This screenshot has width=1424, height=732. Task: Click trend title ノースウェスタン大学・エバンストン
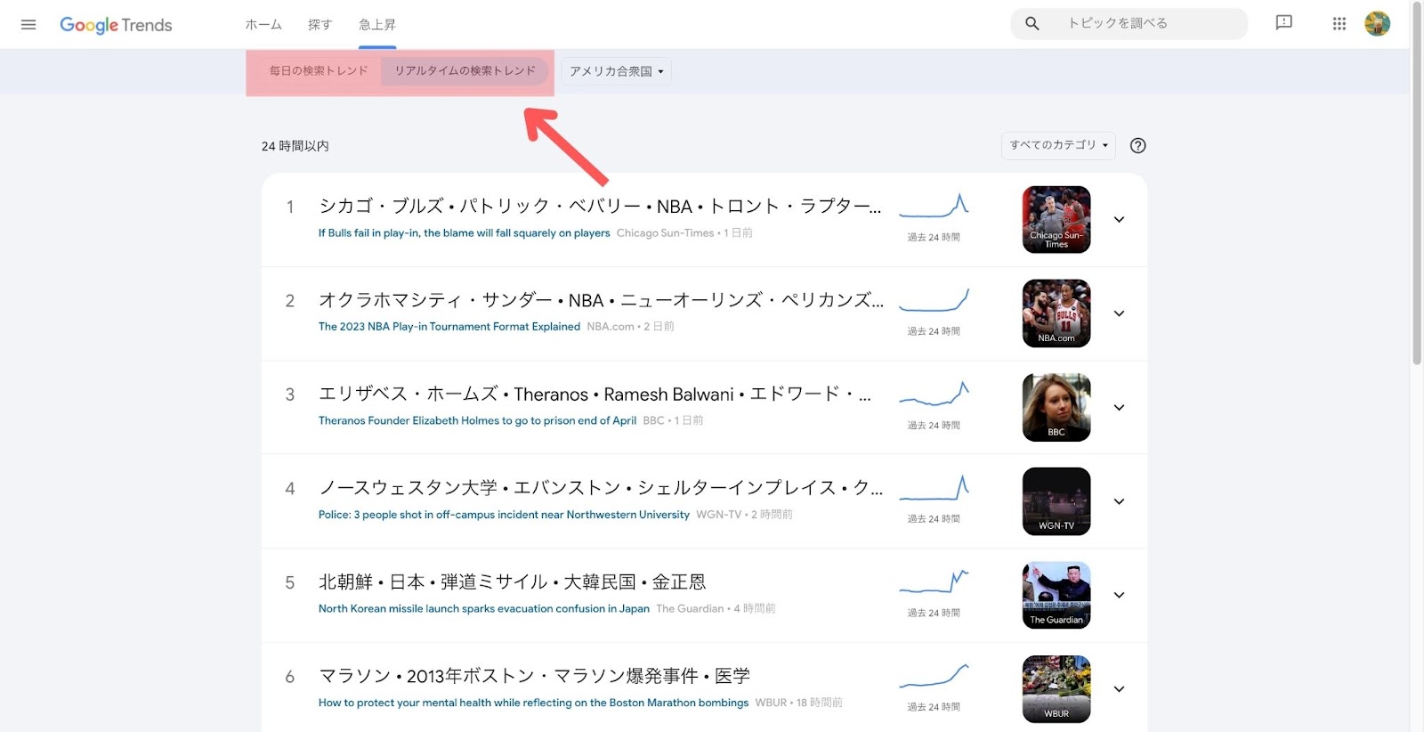point(602,488)
